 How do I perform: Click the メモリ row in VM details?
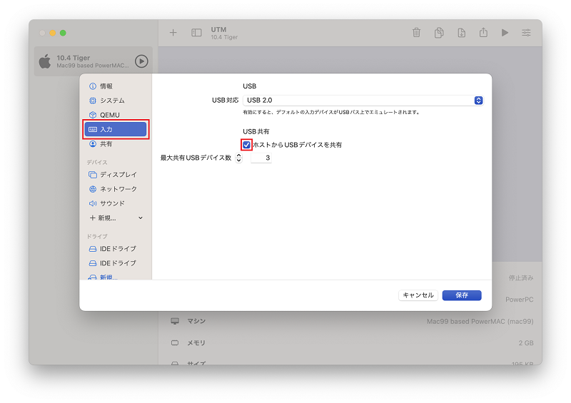(352, 343)
